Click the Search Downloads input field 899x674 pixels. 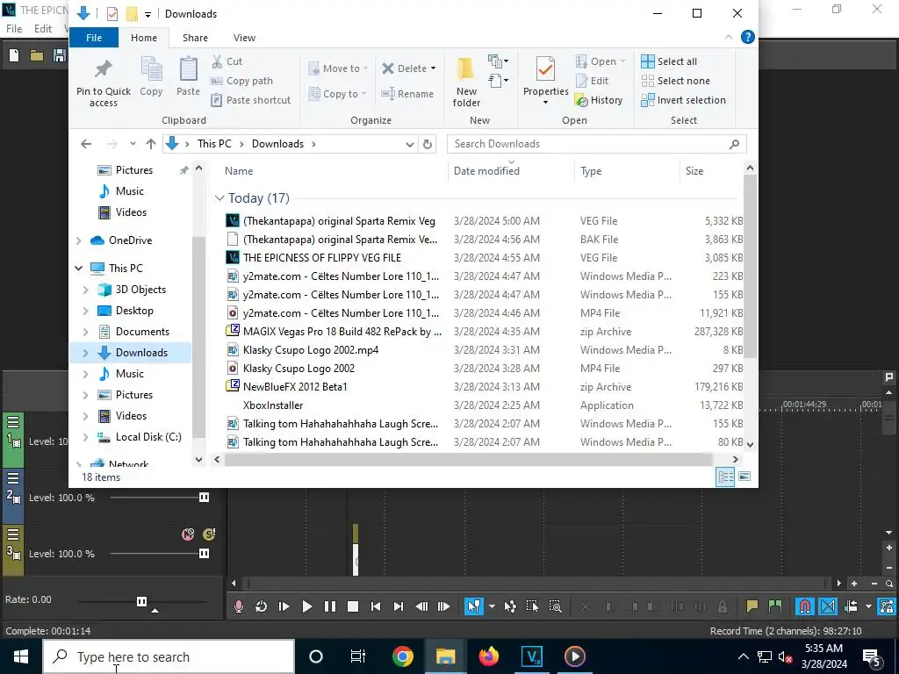click(x=596, y=144)
